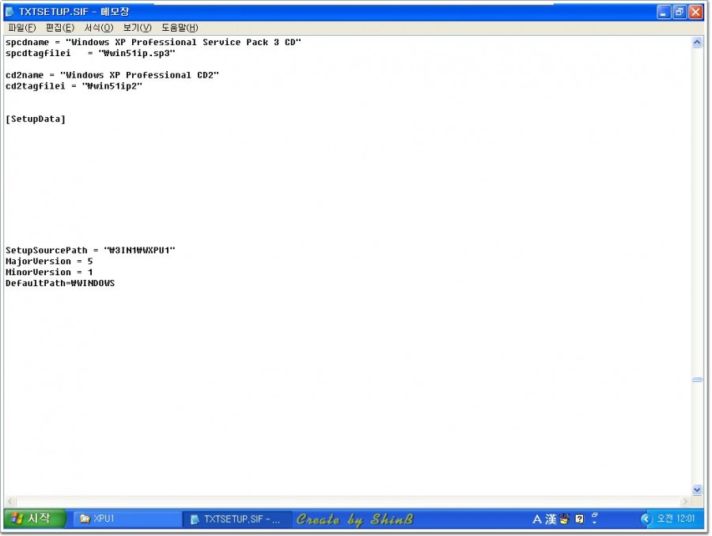The image size is (712, 536).
Task: Click the horizontal scrollbar left arrow
Action: pyautogui.click(x=10, y=501)
